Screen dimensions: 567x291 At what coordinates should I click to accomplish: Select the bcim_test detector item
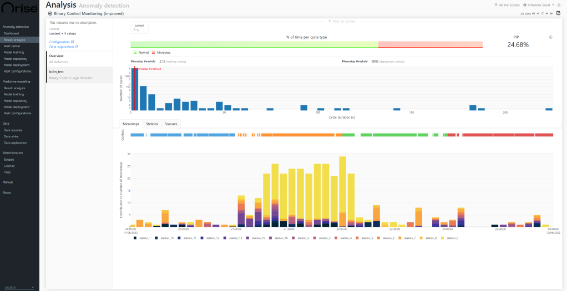(79, 75)
